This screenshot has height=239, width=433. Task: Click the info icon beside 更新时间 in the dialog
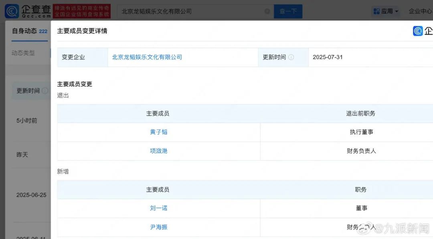click(291, 57)
